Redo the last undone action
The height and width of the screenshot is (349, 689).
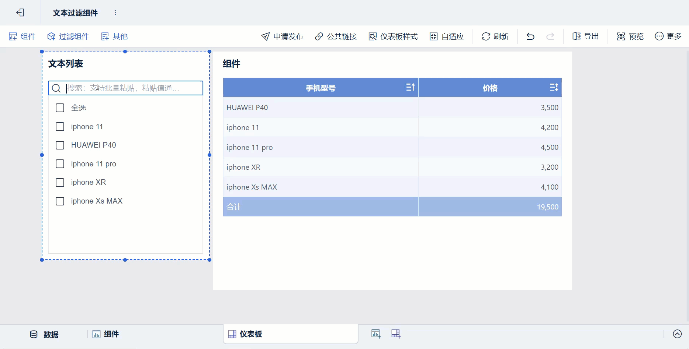click(550, 36)
